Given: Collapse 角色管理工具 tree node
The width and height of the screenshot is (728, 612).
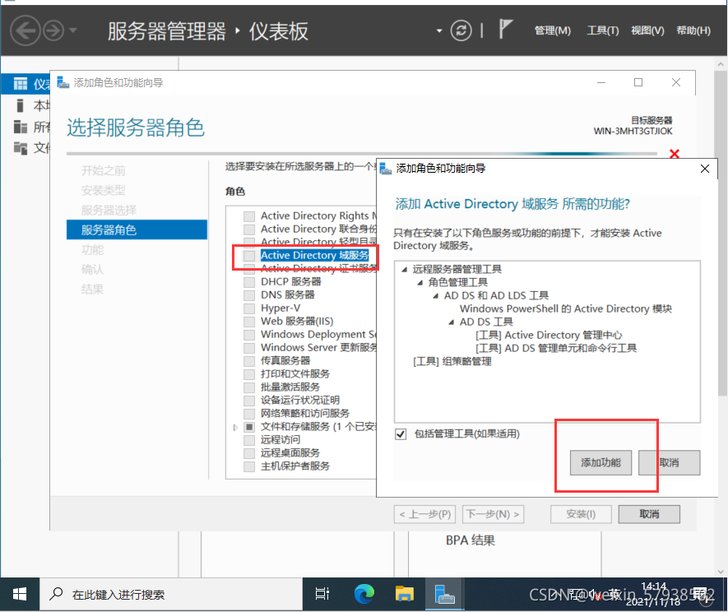Looking at the screenshot, I should [x=420, y=282].
